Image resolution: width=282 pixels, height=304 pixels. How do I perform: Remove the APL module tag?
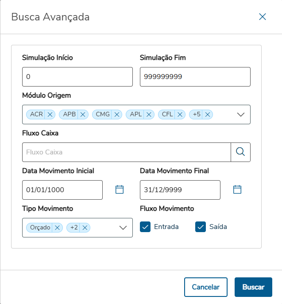point(149,114)
